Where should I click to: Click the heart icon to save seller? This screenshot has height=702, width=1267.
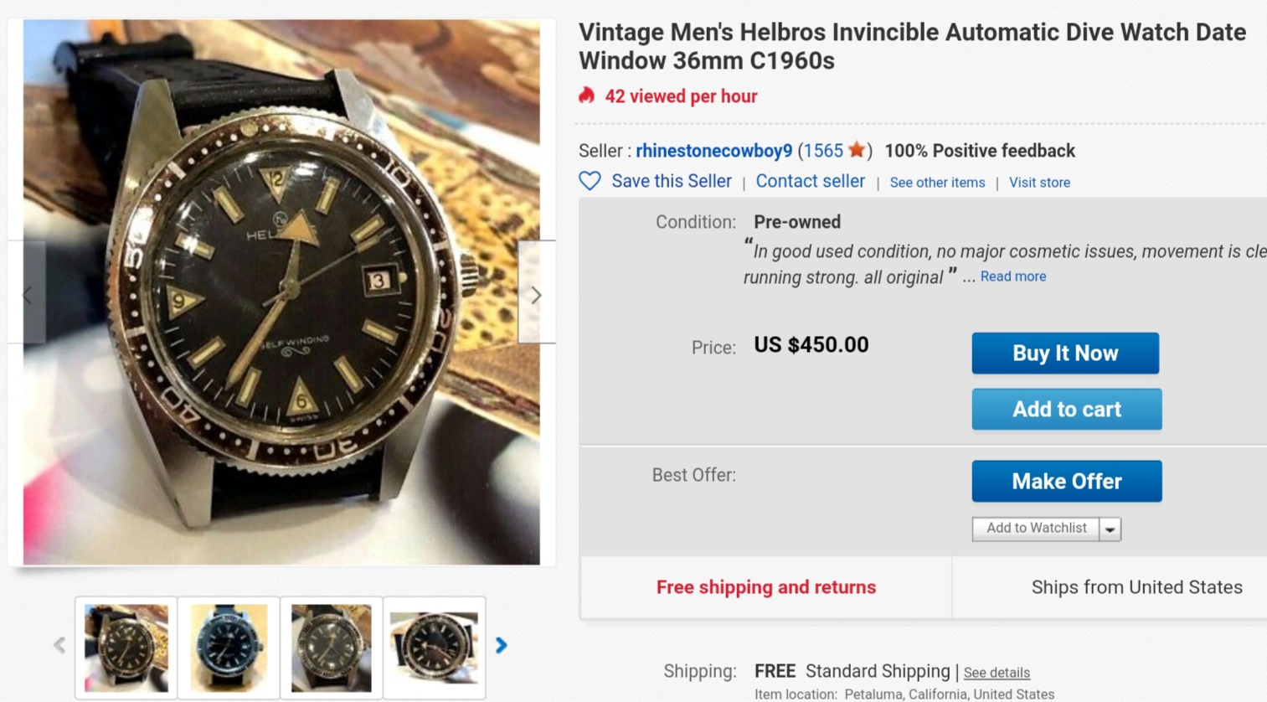[x=590, y=181]
